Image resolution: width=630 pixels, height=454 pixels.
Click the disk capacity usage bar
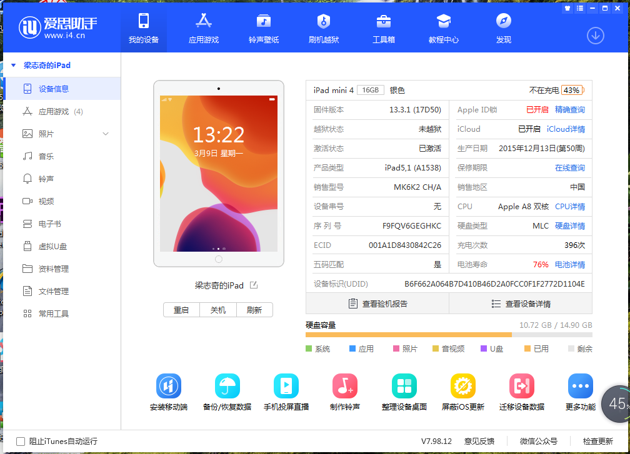tap(448, 335)
